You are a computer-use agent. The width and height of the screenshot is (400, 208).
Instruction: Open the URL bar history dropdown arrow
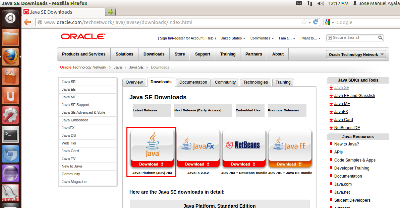point(309,22)
